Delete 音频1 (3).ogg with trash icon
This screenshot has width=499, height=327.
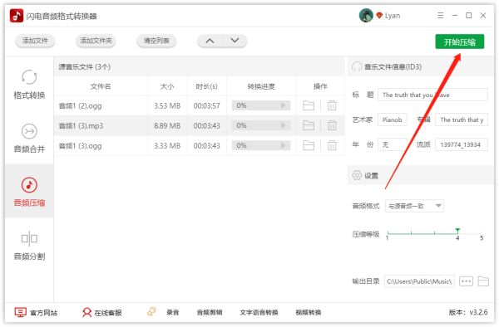332,145
